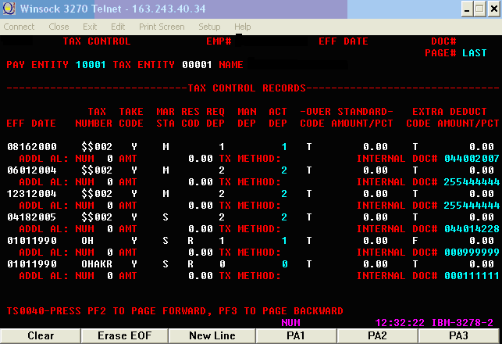
Task: Open the Edit menu
Action: click(x=118, y=27)
